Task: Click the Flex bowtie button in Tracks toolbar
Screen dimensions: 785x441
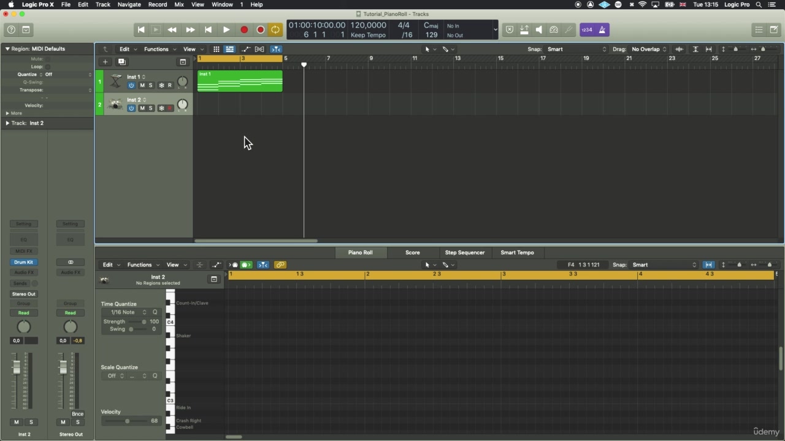Action: point(259,49)
